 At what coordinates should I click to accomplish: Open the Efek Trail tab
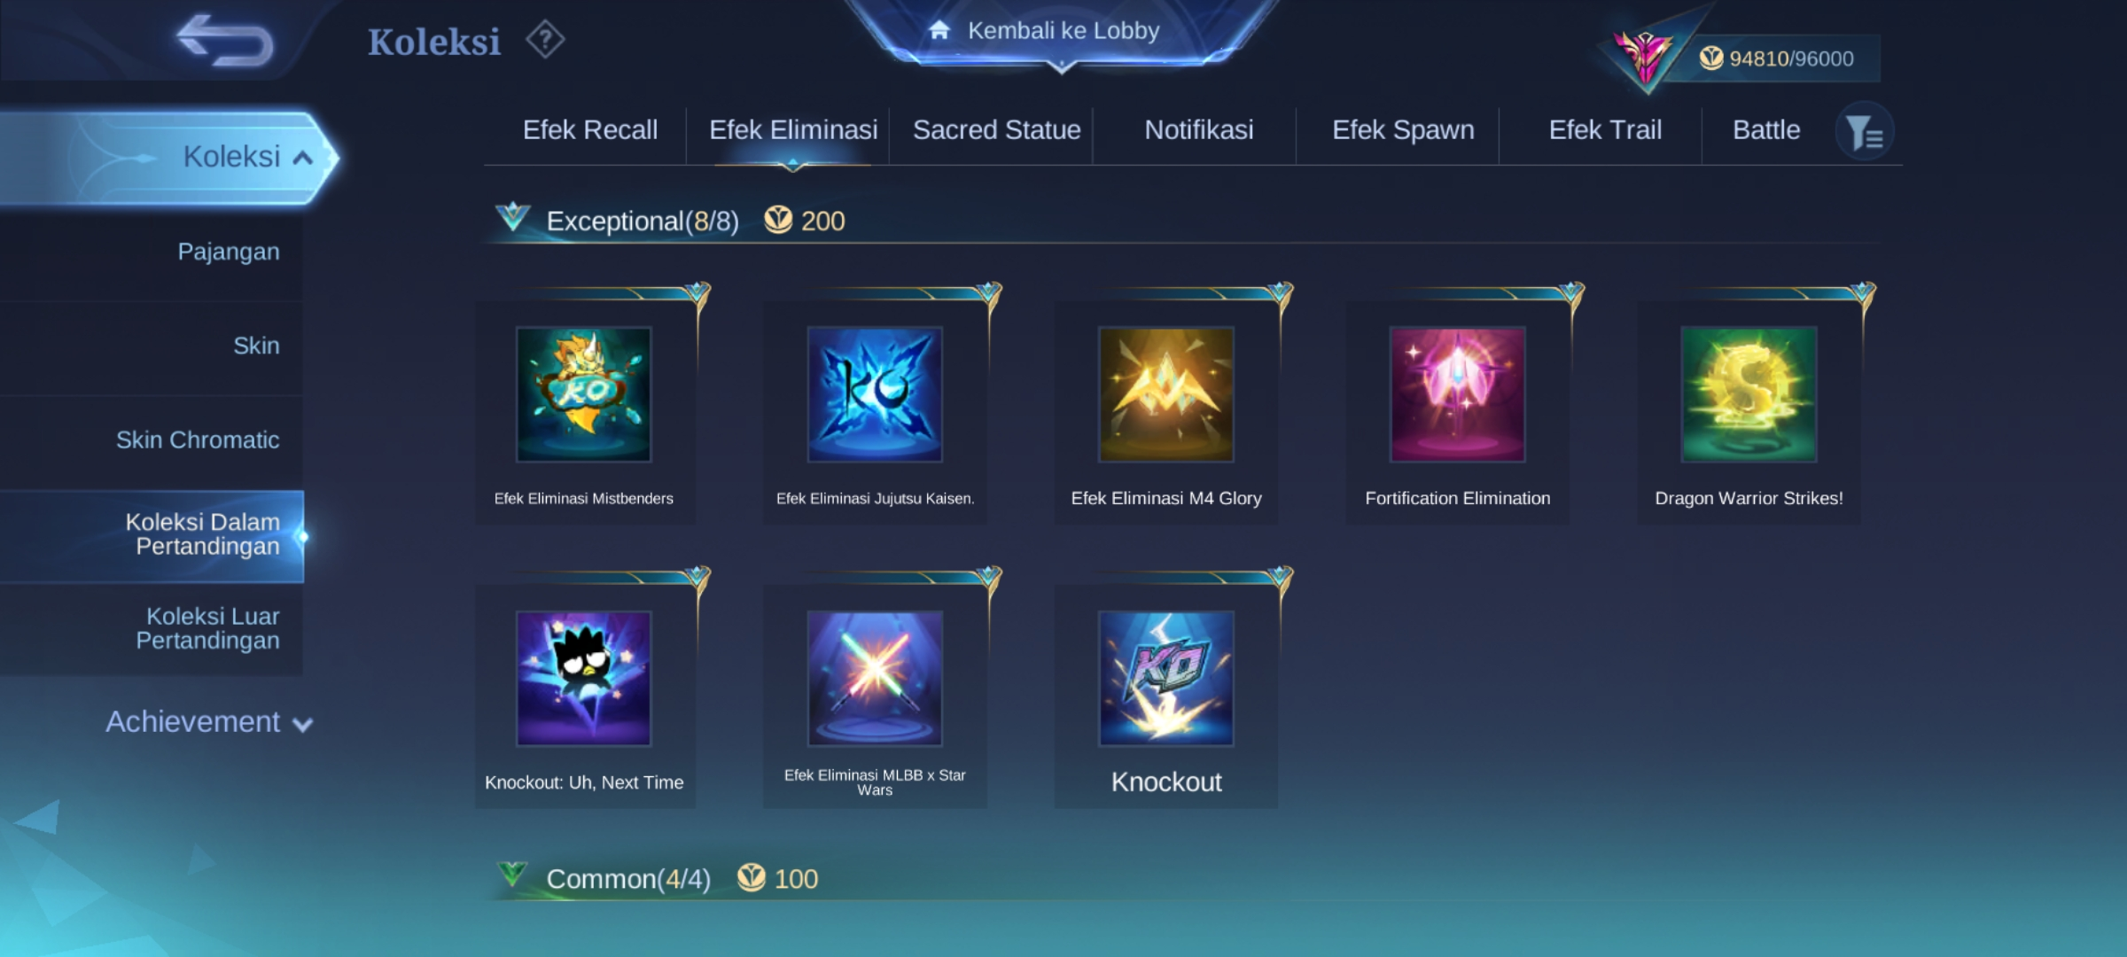(1605, 130)
